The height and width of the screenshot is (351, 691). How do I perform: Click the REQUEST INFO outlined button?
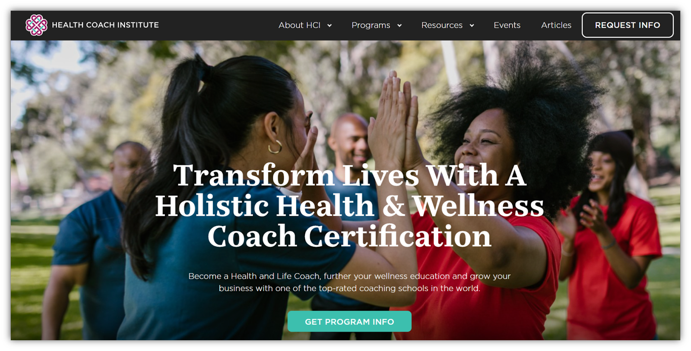pos(628,25)
